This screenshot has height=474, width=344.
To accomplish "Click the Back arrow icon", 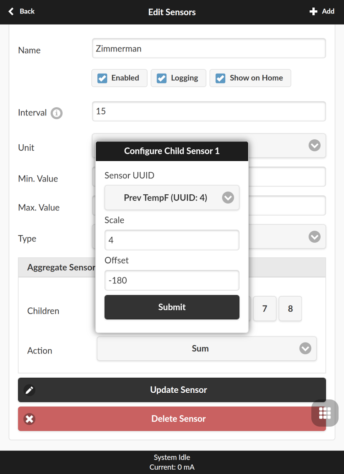I will coord(11,11).
